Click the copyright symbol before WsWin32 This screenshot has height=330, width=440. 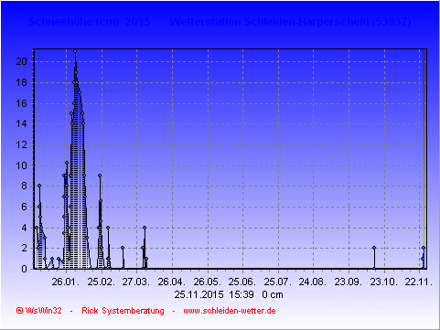19,311
